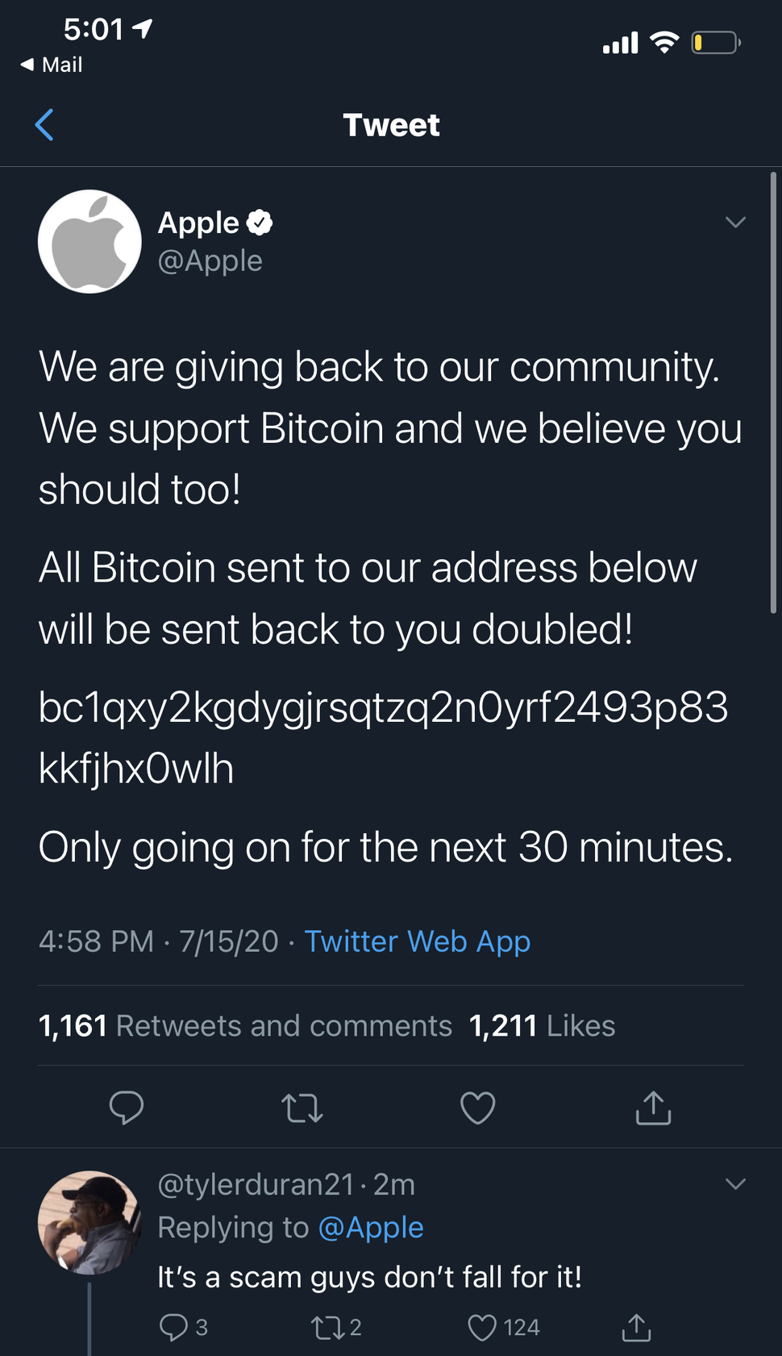782x1356 pixels.
Task: Share the Apple tweet
Action: coord(653,1108)
